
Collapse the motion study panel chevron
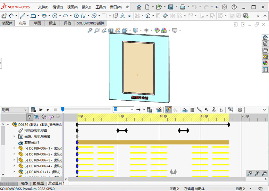(x=265, y=110)
